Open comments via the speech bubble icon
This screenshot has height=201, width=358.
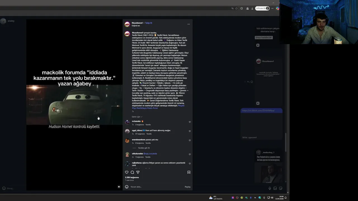(x=132, y=172)
